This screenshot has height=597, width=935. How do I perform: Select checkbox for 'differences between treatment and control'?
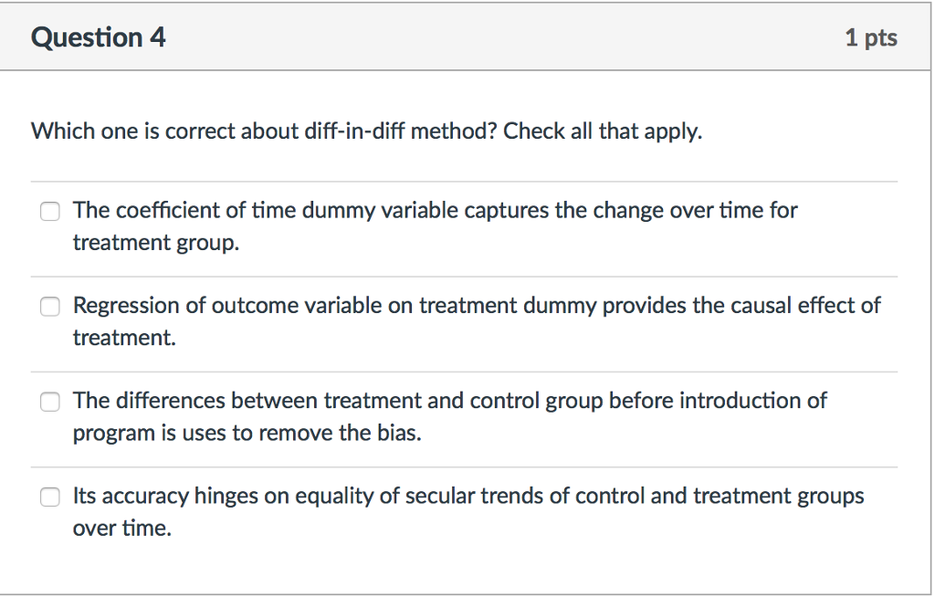point(49,402)
